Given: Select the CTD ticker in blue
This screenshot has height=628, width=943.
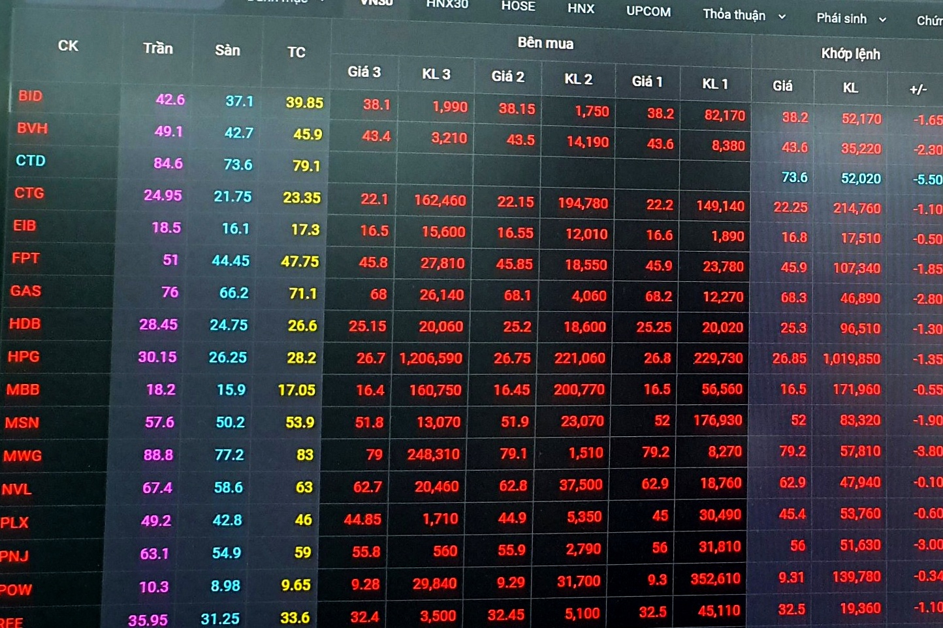Looking at the screenshot, I should point(31,160).
